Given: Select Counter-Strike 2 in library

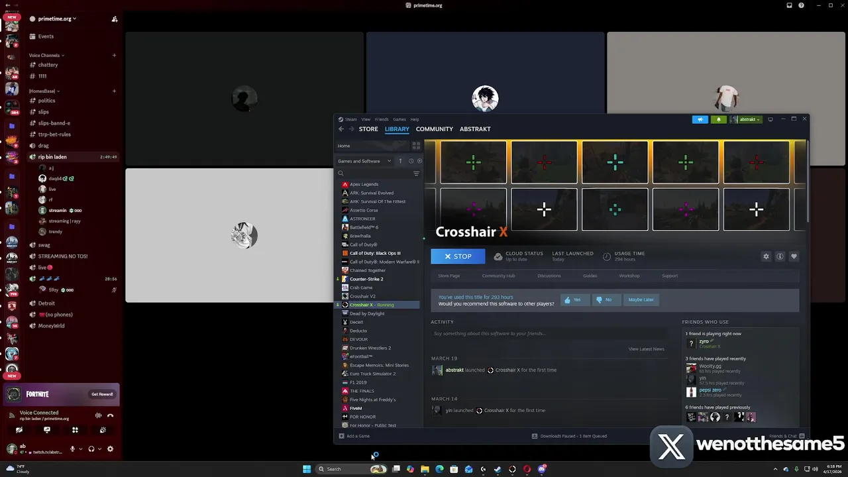Looking at the screenshot, I should point(366,279).
